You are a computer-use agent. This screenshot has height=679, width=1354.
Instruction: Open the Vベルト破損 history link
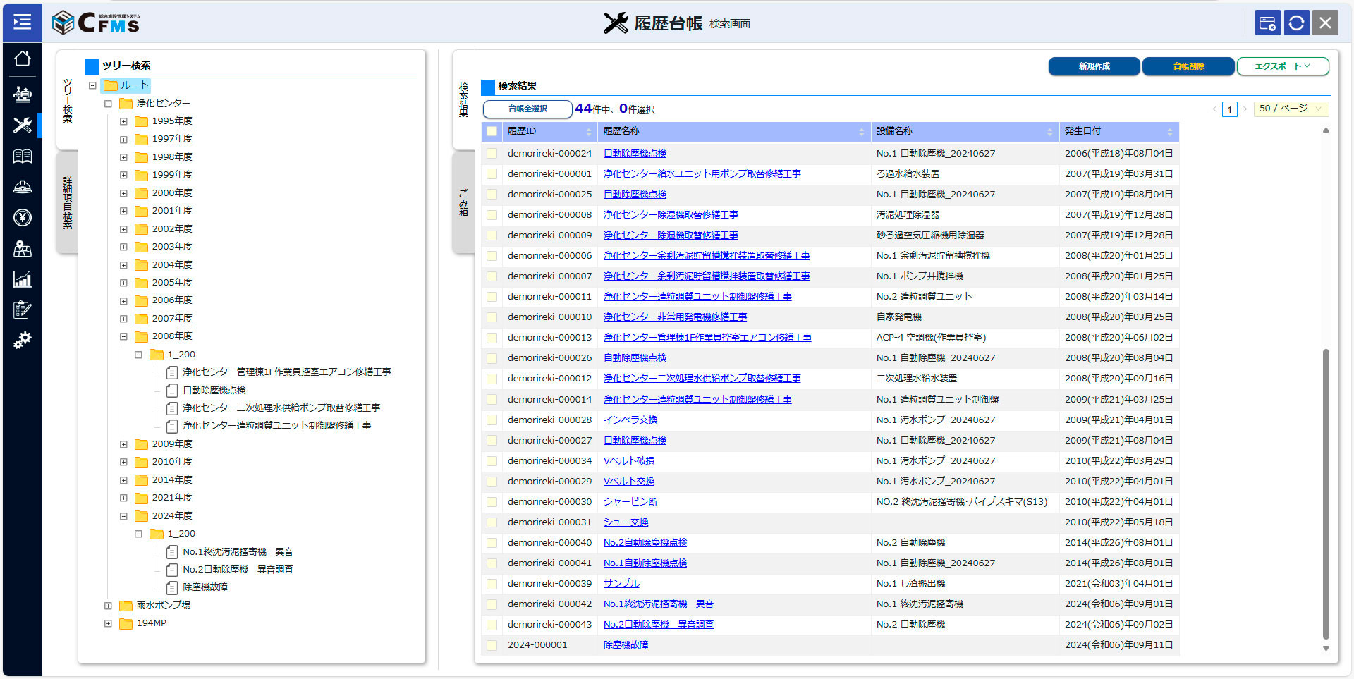[x=628, y=461]
